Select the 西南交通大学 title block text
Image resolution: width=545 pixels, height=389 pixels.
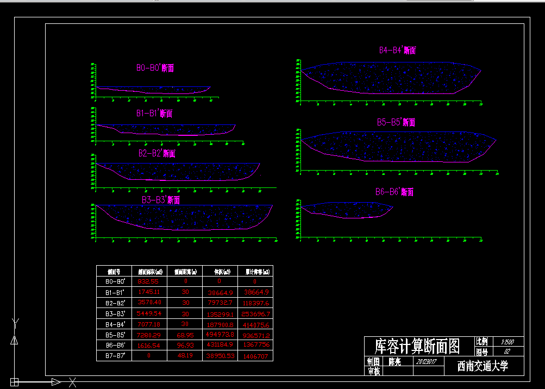click(x=483, y=366)
